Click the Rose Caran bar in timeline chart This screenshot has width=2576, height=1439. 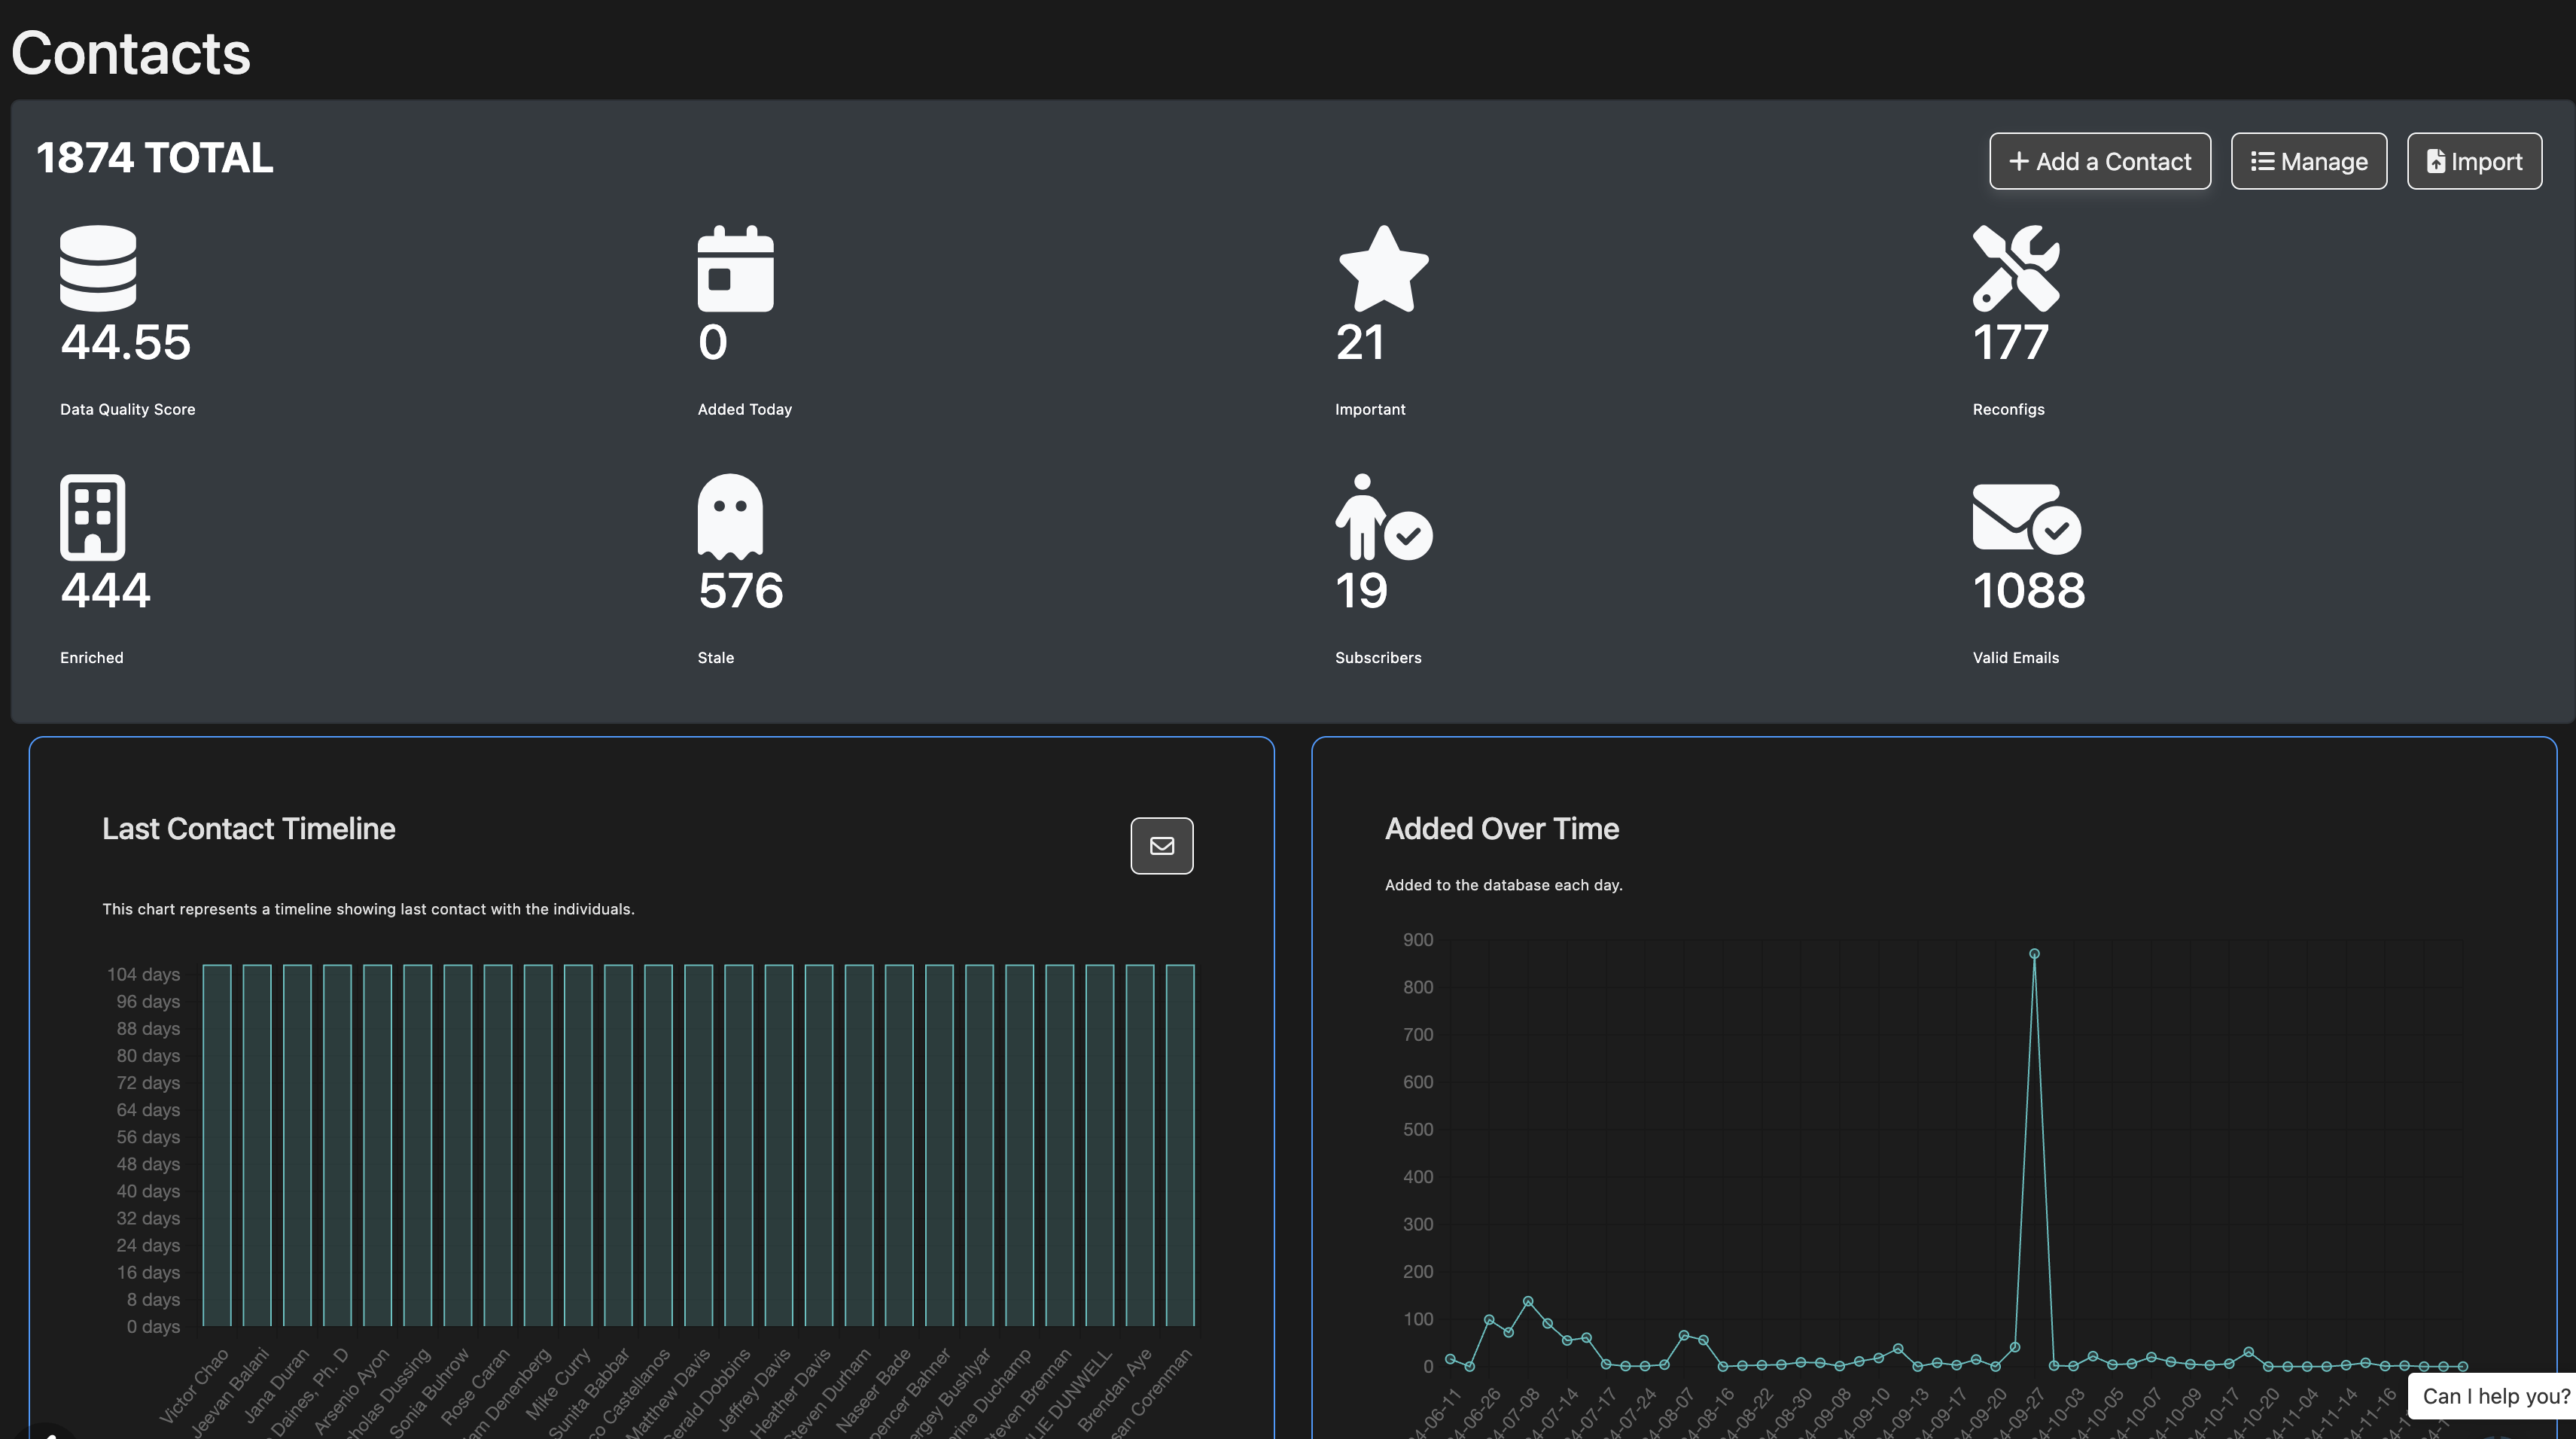[497, 1145]
